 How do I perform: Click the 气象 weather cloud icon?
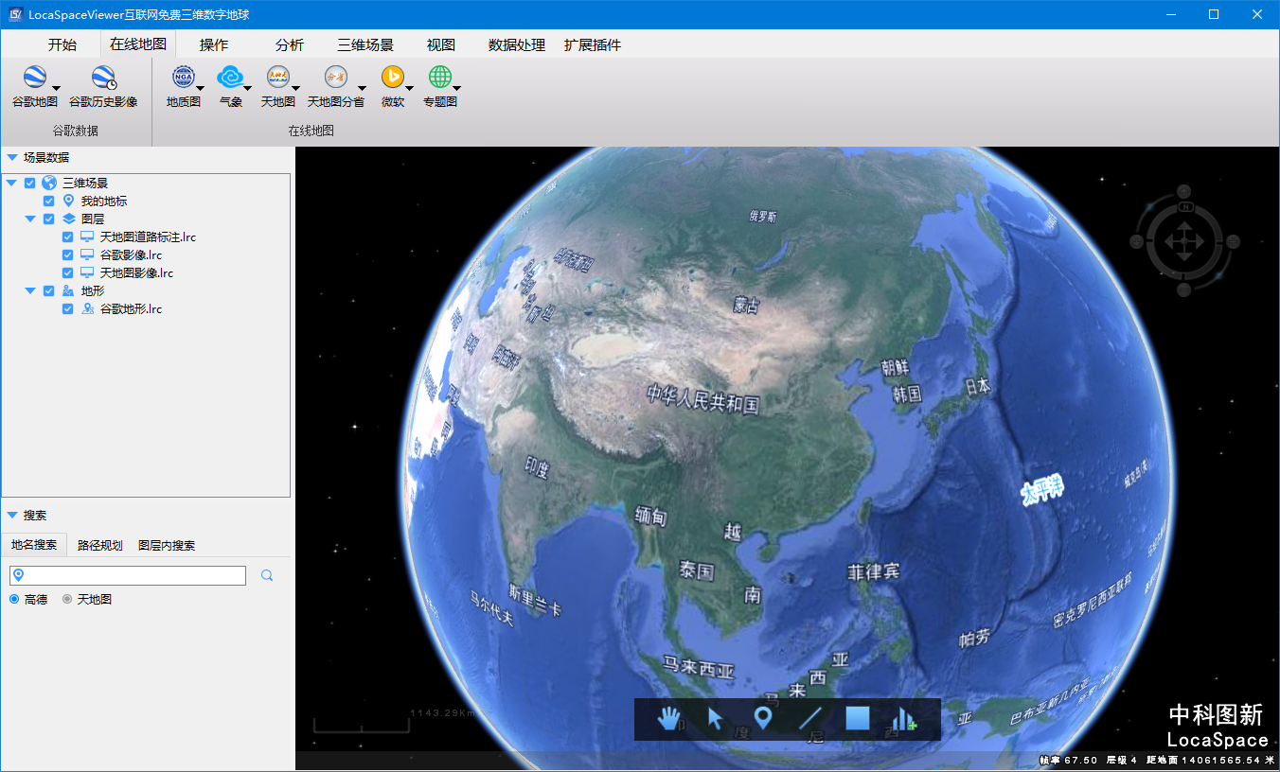point(230,78)
